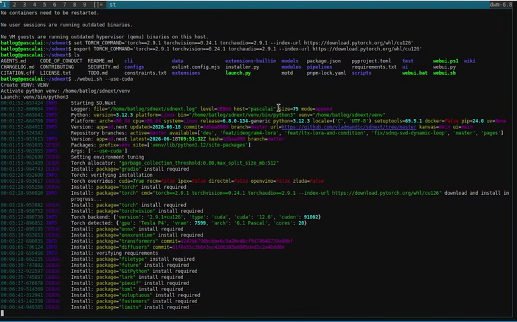Switch to dwm tag 4
The width and height of the screenshot is (517, 322).
(x=34, y=5)
